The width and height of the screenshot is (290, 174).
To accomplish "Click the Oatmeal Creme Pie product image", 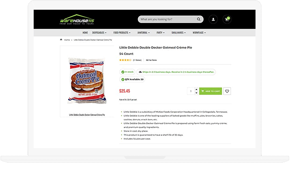I will click(87, 81).
